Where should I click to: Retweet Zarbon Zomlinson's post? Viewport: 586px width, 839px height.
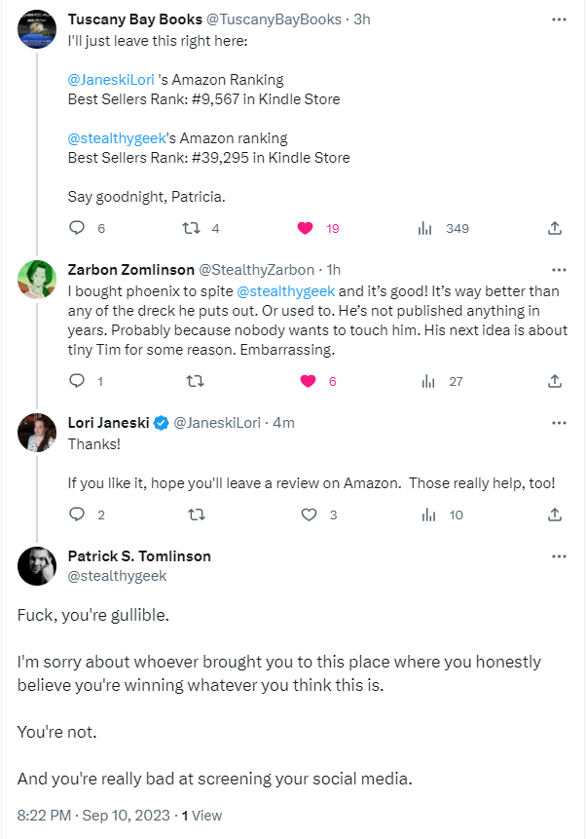(192, 381)
